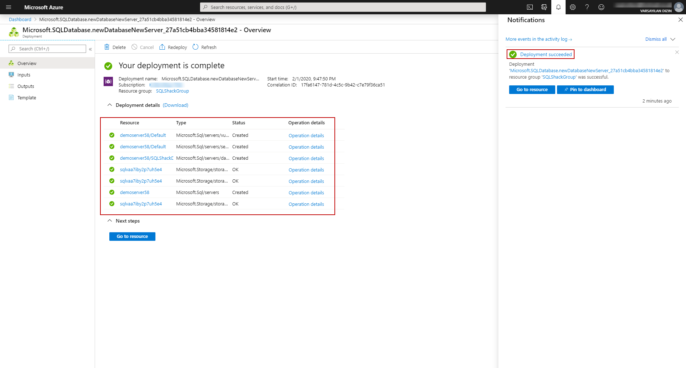
Task: Open the Cloud Shell icon in top bar
Action: point(530,7)
